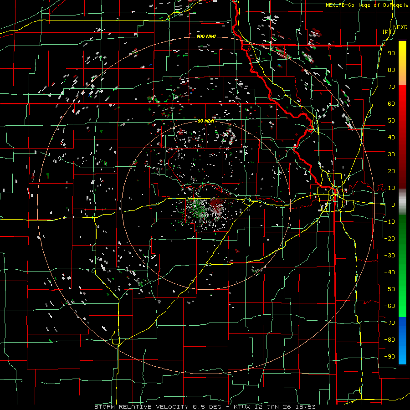Click the 30 value on velocity scale

click(x=391, y=154)
